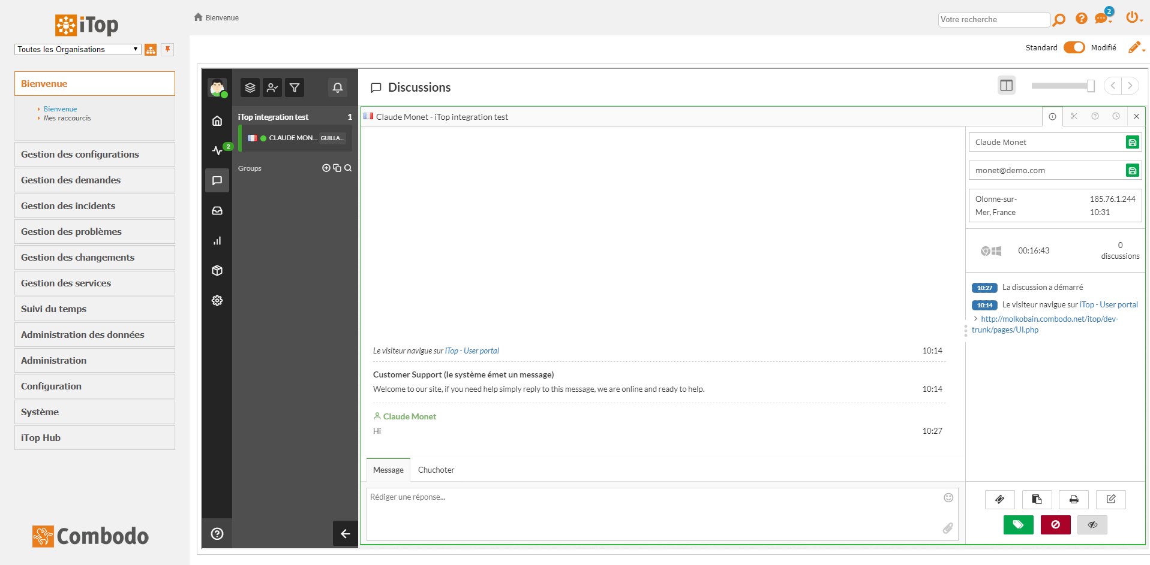Save the email monet@demo.com
Screen dimensions: 1150x565
(1132, 170)
